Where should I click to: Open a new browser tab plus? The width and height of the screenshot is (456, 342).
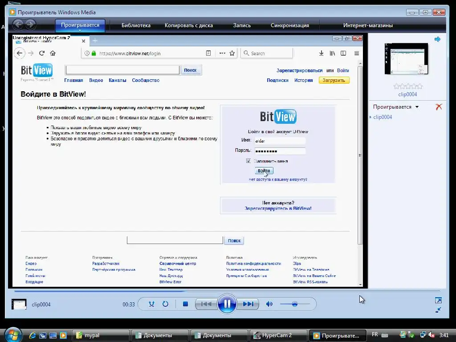pyautogui.click(x=95, y=41)
